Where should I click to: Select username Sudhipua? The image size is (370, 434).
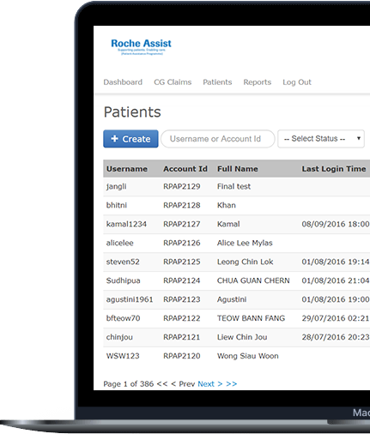tap(123, 280)
